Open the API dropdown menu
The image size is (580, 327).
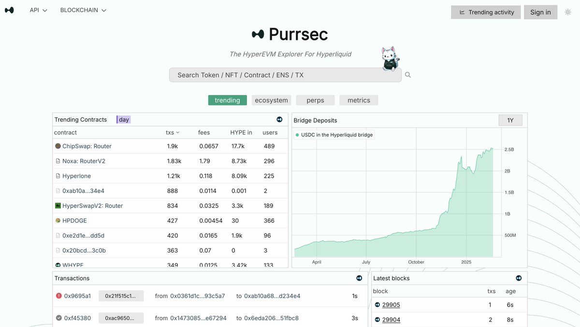(x=38, y=10)
